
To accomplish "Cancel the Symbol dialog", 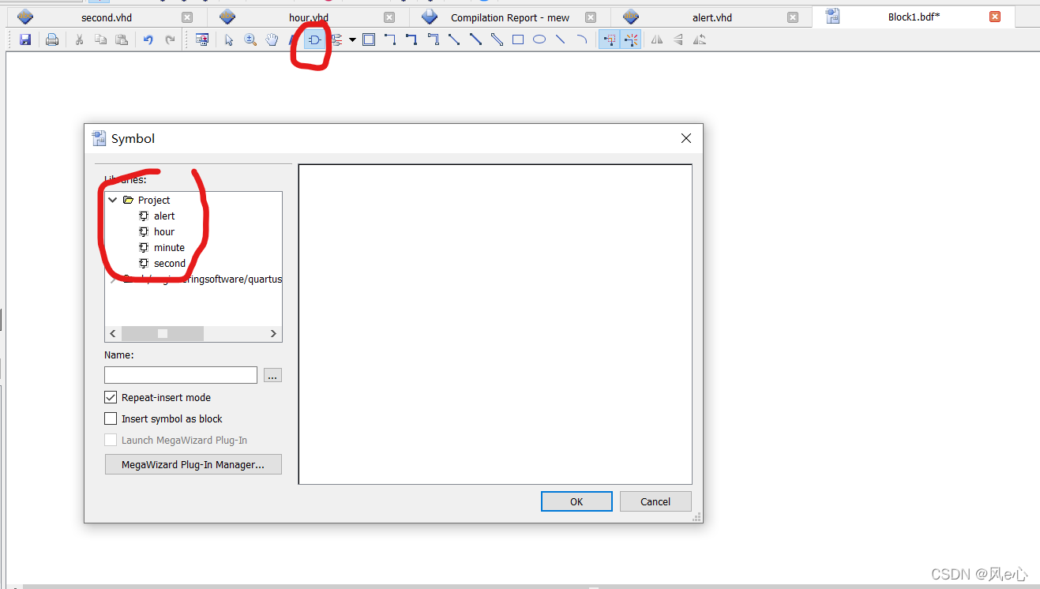I will tap(655, 501).
